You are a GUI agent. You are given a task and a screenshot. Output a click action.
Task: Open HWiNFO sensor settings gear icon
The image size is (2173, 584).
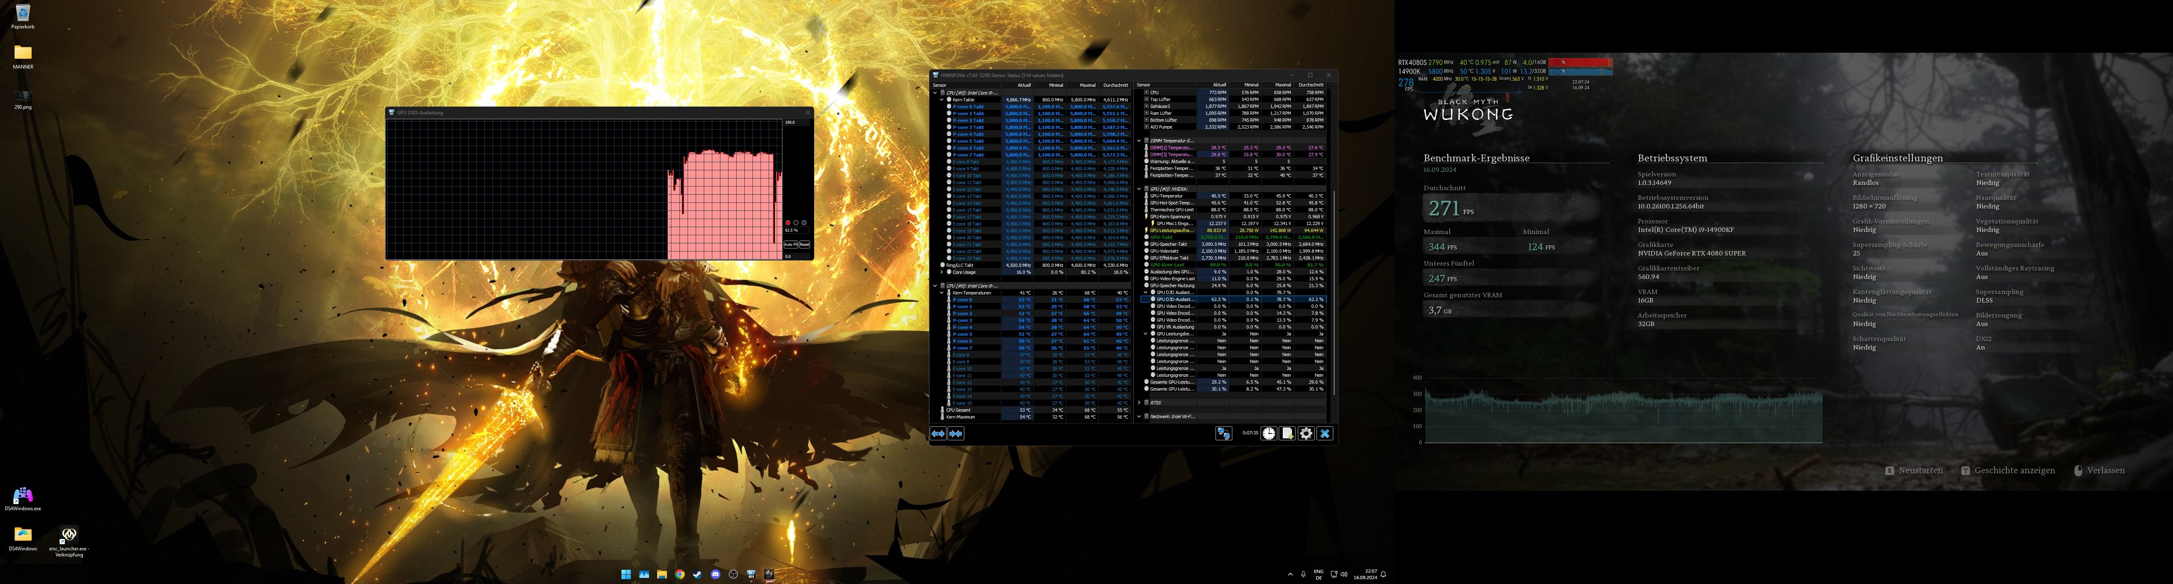[1306, 434]
